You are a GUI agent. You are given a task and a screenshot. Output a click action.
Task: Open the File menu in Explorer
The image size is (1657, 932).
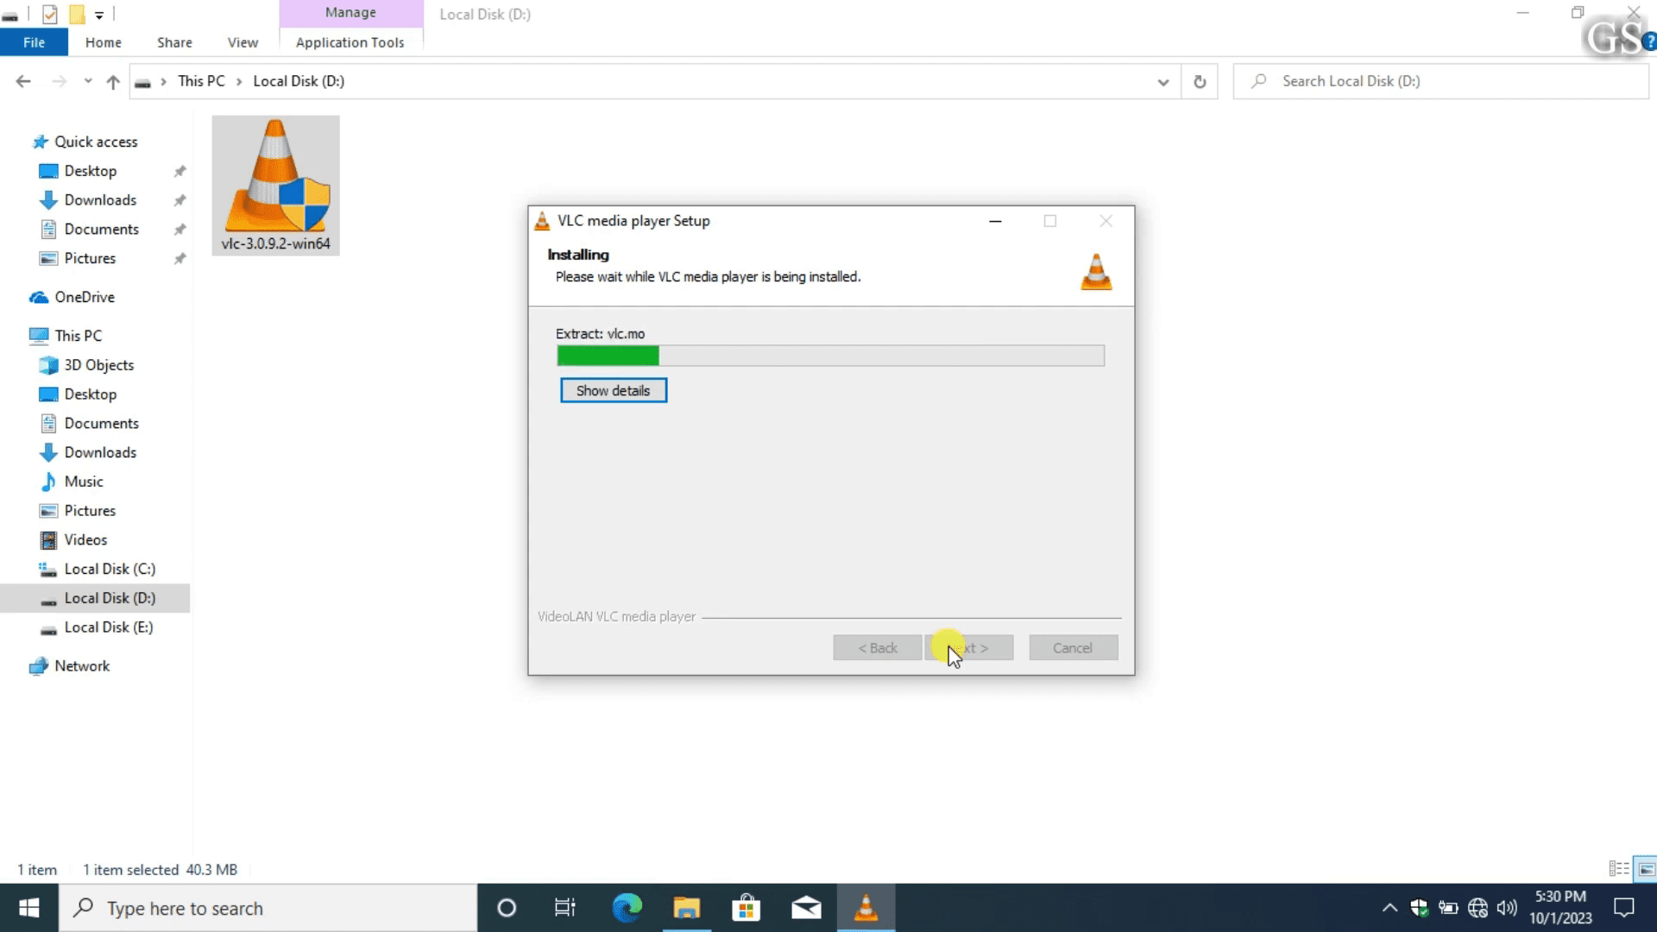(x=34, y=42)
